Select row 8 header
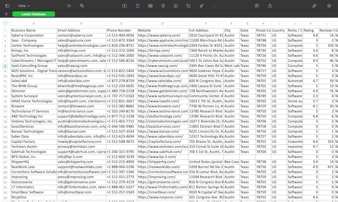338x202 pixels. (x=5, y=66)
